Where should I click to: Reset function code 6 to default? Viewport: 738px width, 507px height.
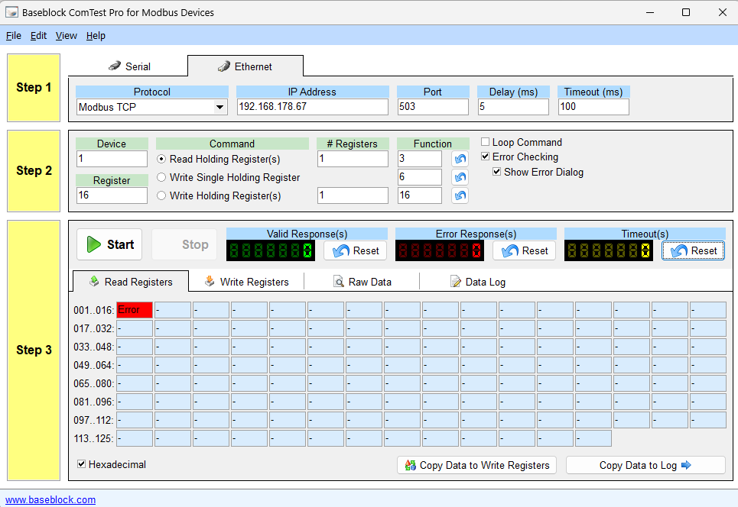(x=460, y=177)
